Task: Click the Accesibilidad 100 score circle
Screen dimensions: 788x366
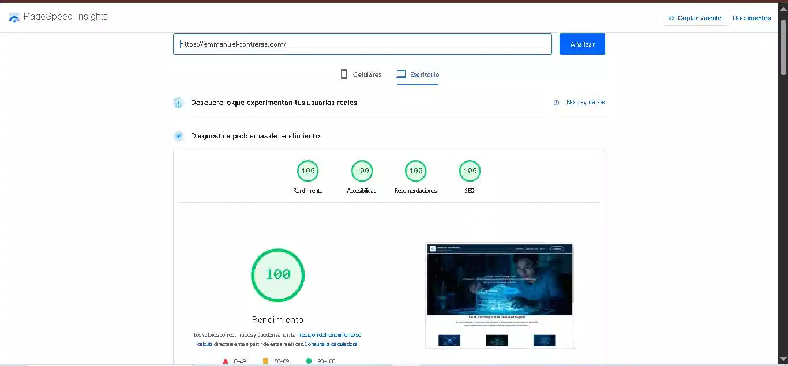Action: 362,171
